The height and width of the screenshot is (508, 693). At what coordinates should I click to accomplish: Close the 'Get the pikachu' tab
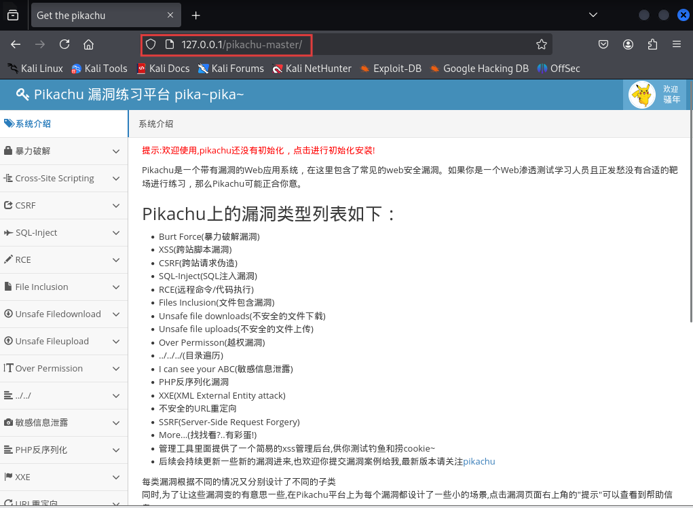click(170, 15)
